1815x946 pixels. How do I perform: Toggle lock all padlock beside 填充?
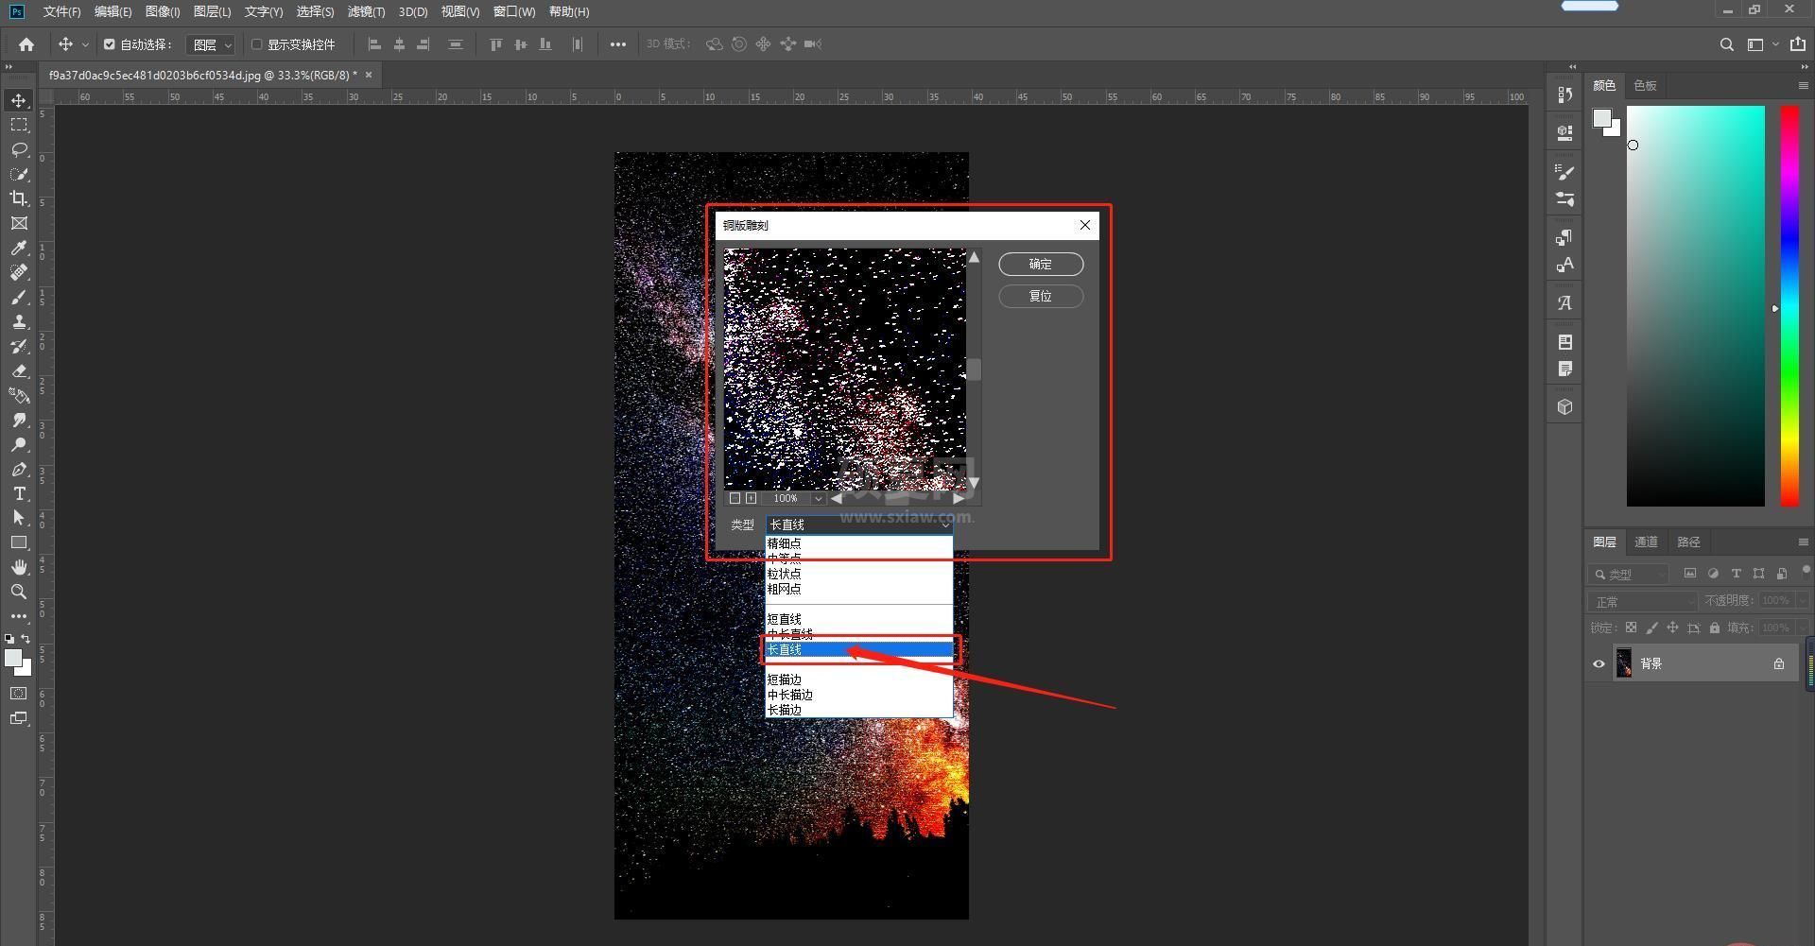coord(1715,628)
